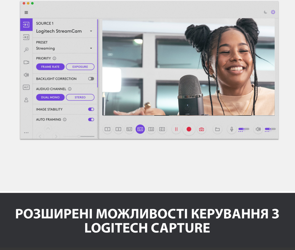The width and height of the screenshot is (295, 250).
Task: Select side-by-side 1|2 layout
Action: [151, 129]
